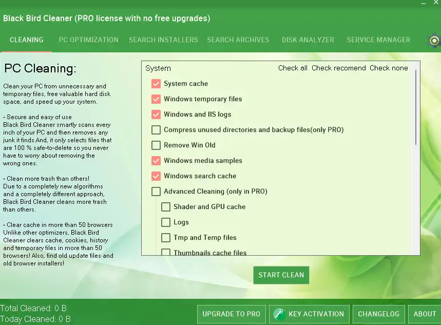Screen dimensions: 441x325
Task: Check Advanced Cleaning parent checkbox
Action: tap(156, 192)
